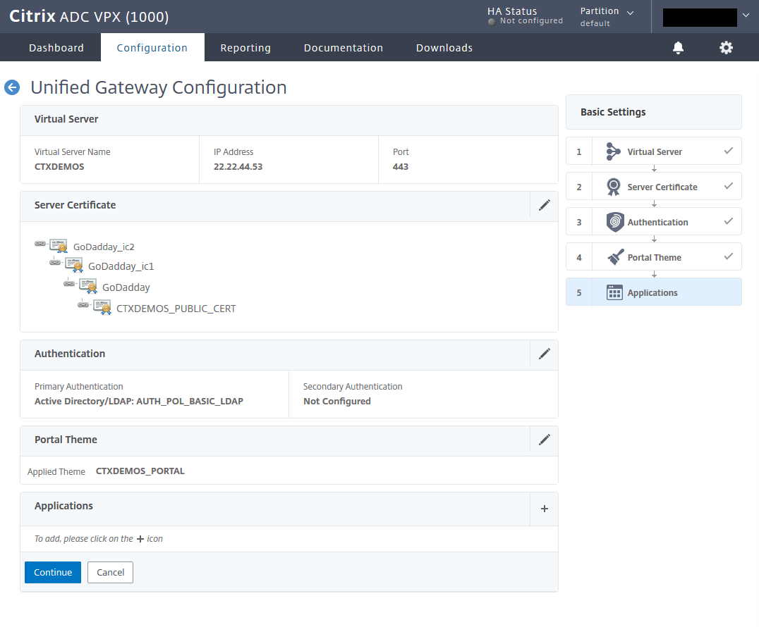Image resolution: width=759 pixels, height=627 pixels.
Task: Click the Authentication step completion checkmark
Action: 727,221
